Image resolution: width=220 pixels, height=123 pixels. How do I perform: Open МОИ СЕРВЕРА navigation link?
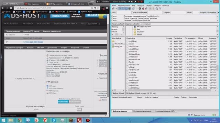[11, 24]
